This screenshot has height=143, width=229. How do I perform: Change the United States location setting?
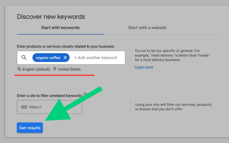coord(69,69)
